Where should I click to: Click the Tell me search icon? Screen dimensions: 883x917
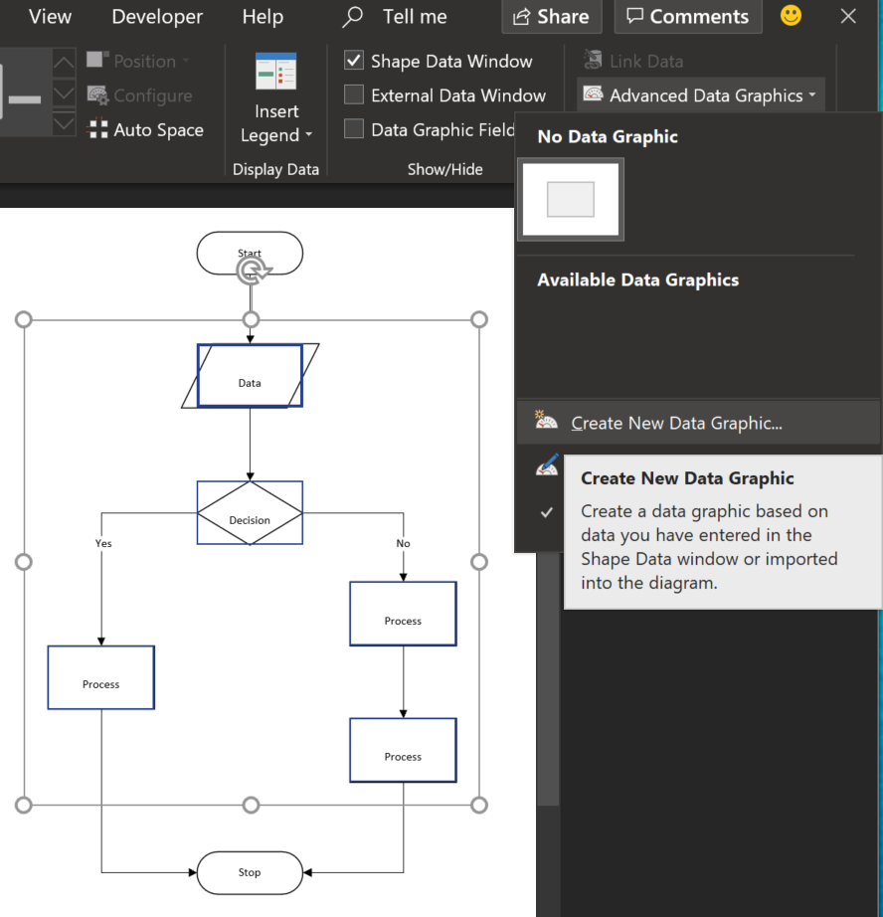tap(351, 17)
